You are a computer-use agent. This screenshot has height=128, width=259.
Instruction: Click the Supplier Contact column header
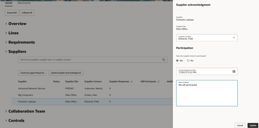click(93, 81)
